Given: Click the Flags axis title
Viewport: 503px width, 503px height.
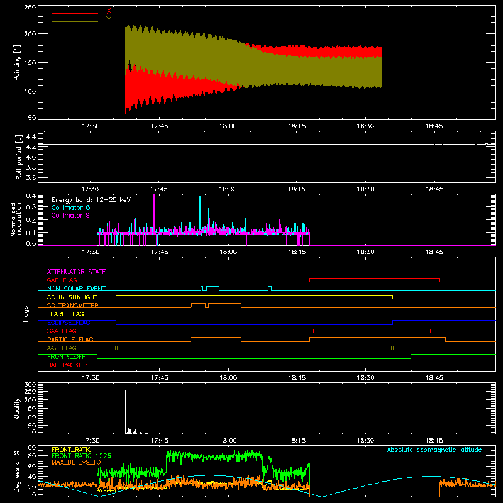Looking at the screenshot, I should (26, 314).
